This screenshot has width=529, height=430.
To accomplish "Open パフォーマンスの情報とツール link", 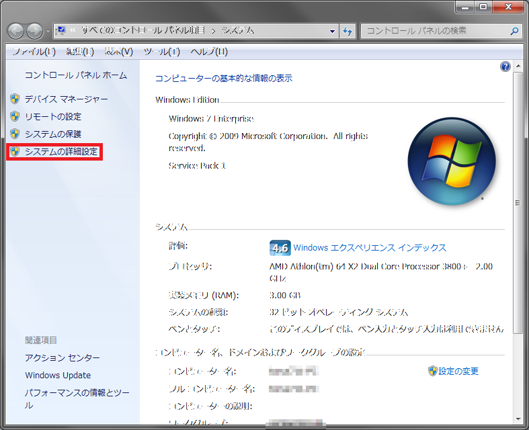I will [x=77, y=399].
